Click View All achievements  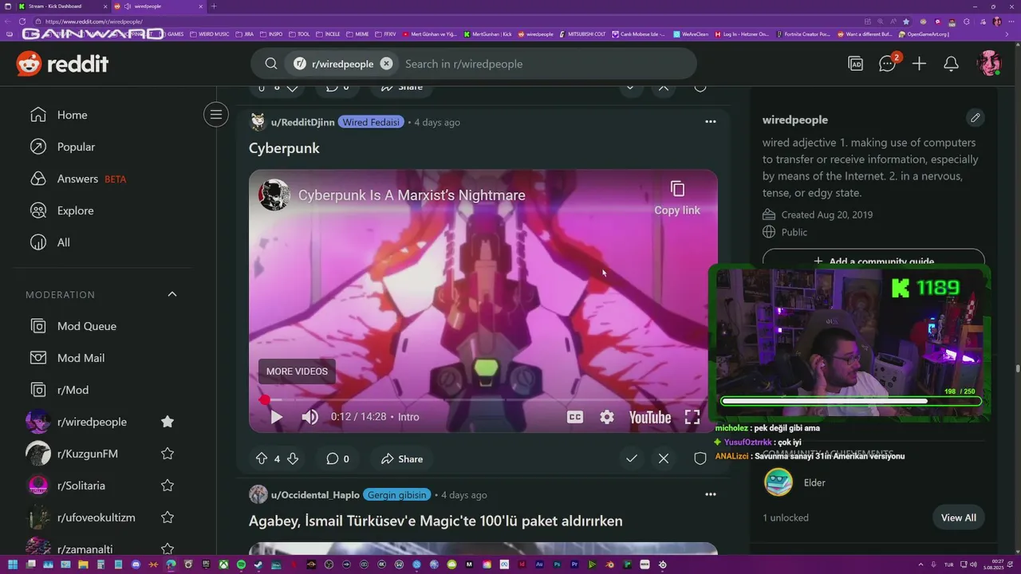958,517
